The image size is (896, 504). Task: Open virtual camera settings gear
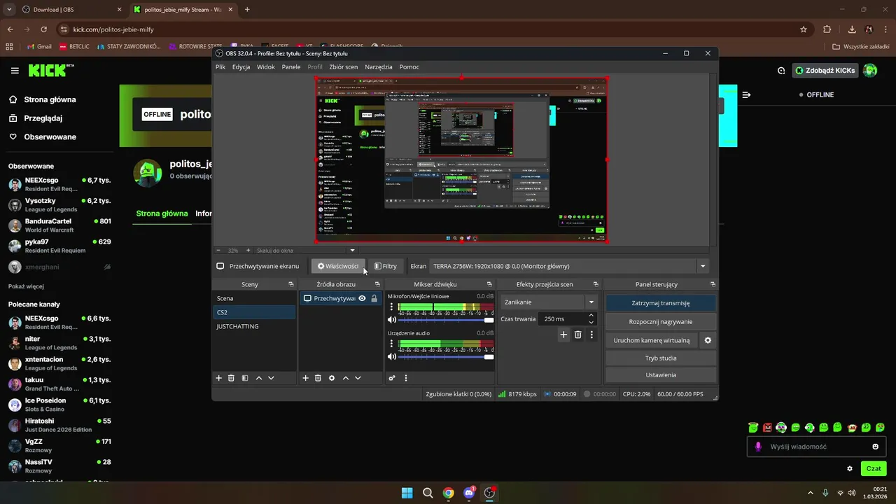[x=708, y=340]
